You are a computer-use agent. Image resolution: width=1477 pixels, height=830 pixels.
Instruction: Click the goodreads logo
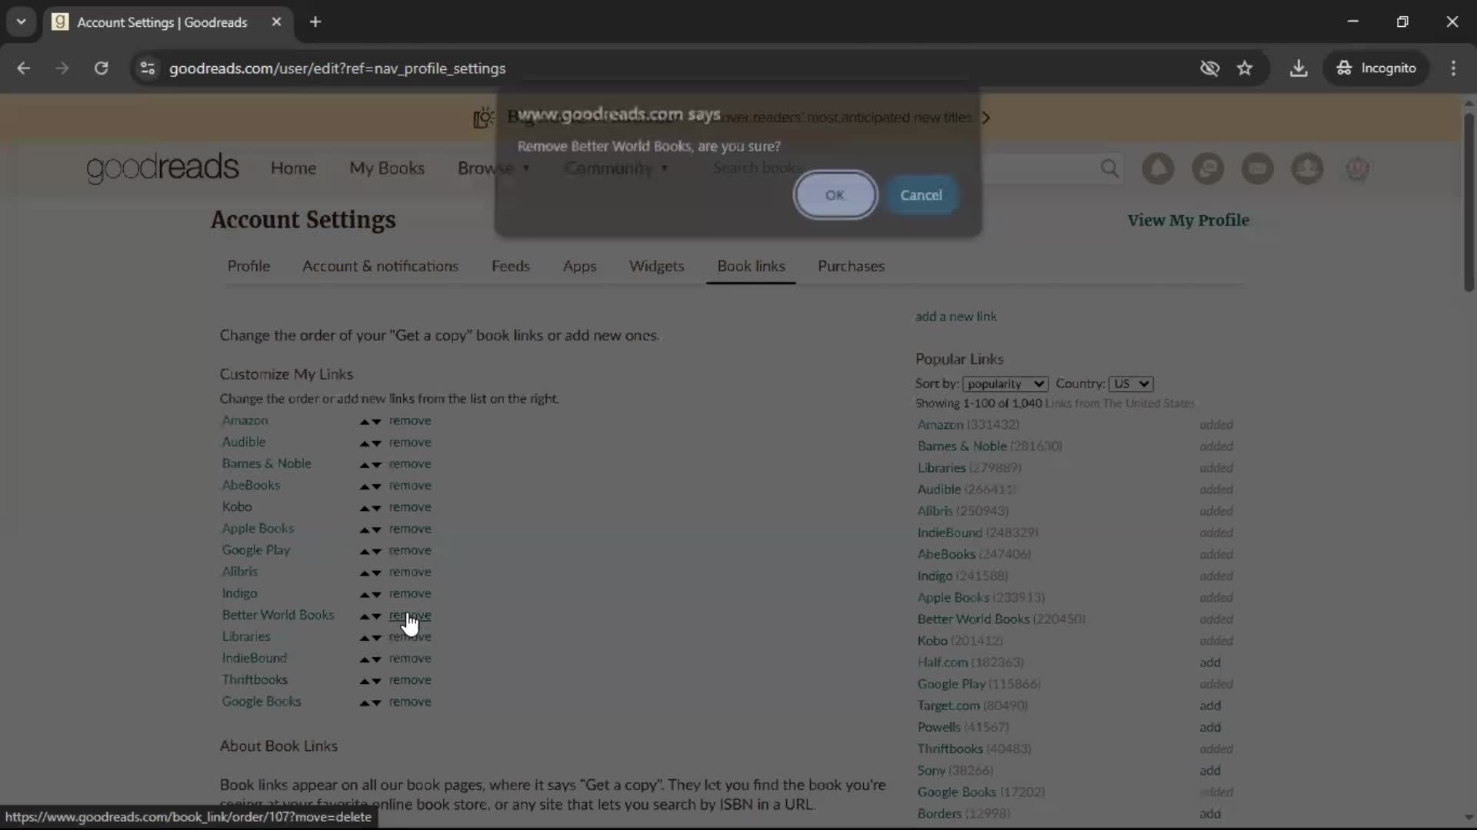(162, 168)
